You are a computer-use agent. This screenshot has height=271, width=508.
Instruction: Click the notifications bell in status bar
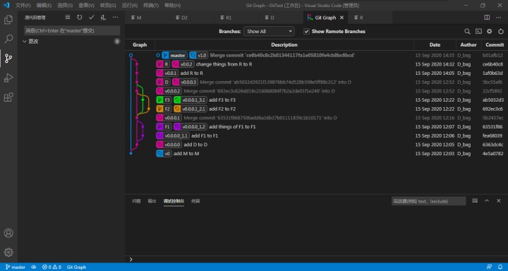[x=500, y=267]
